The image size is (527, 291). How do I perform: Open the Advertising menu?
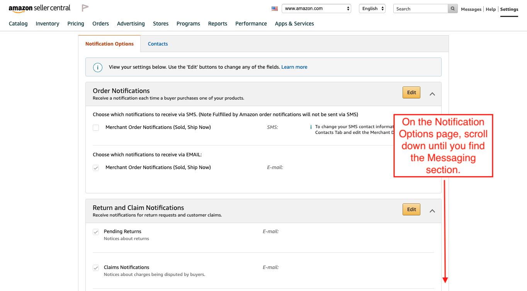(x=131, y=24)
